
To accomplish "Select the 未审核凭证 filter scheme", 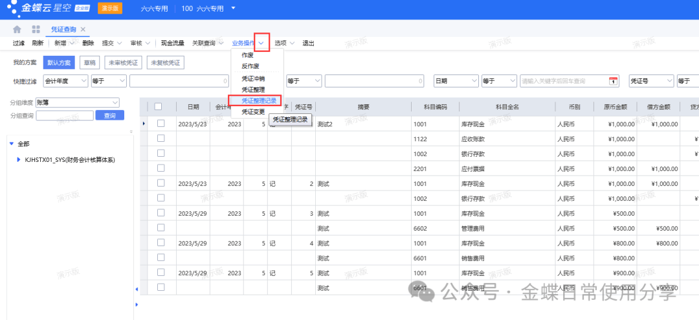I will [x=124, y=63].
